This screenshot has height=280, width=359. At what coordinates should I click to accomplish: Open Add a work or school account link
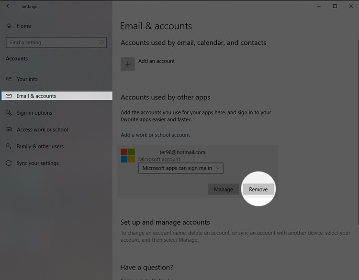click(x=155, y=135)
